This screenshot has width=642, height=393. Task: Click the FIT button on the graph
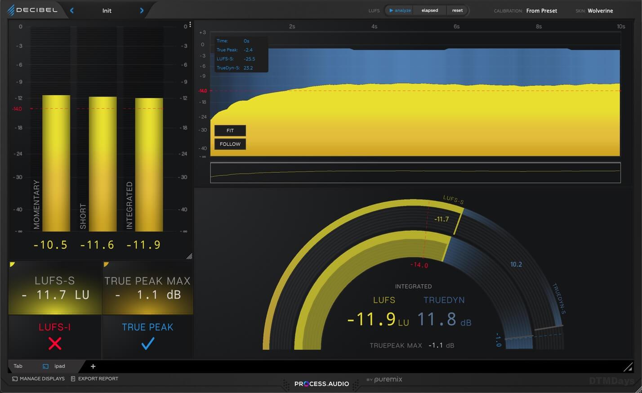tap(230, 130)
